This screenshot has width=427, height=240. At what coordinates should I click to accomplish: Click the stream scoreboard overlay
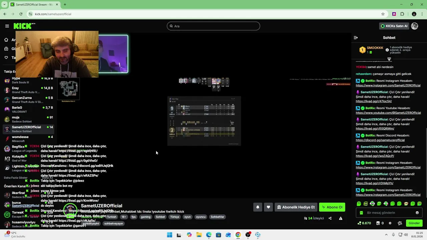point(204,121)
